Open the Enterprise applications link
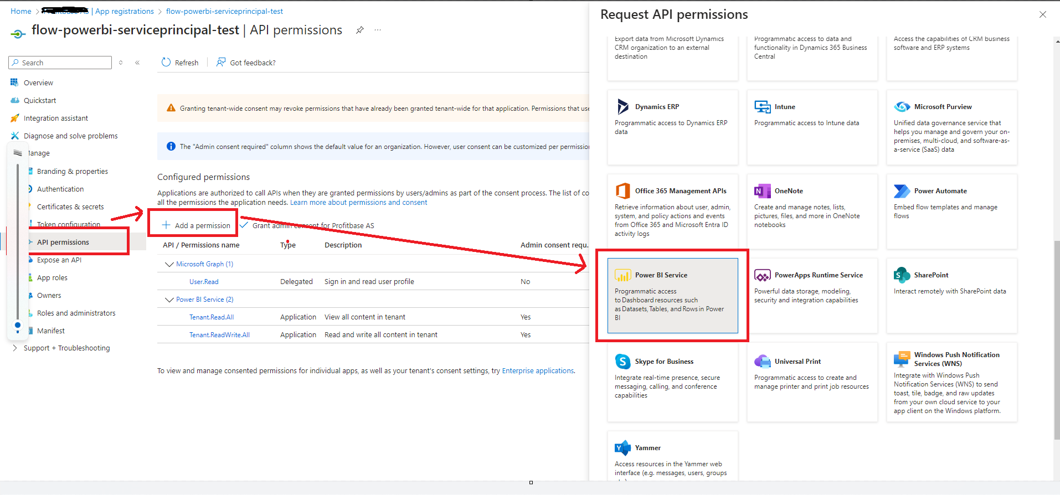1060x495 pixels. point(537,371)
